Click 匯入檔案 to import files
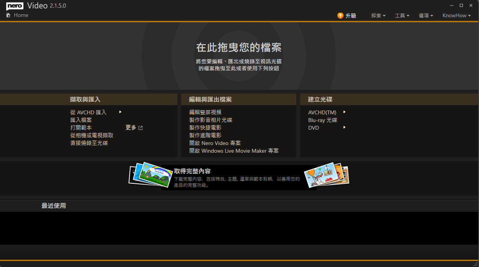479x267 pixels. point(81,120)
